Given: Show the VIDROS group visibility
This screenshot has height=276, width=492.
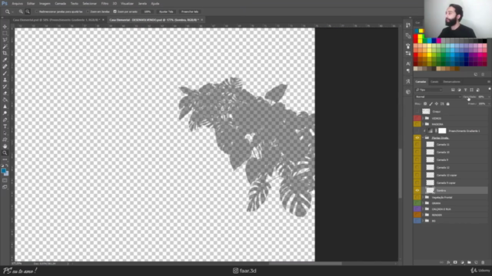Looking at the screenshot, I should [417, 118].
